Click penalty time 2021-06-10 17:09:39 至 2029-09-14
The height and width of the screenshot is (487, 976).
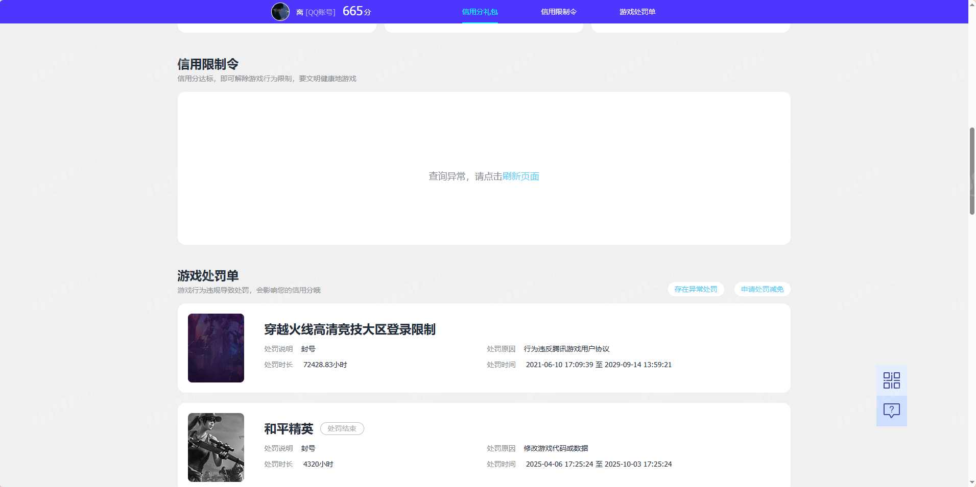pos(599,365)
